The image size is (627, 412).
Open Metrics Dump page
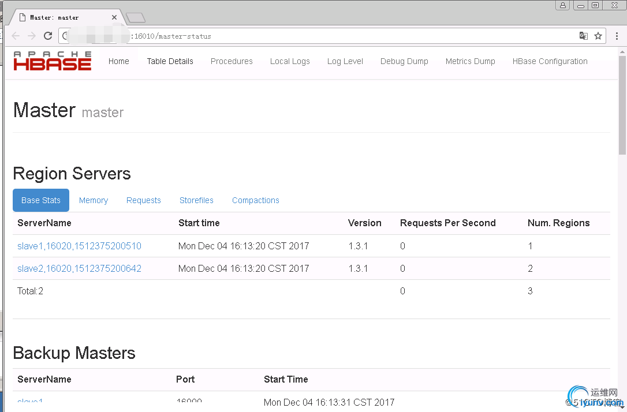(x=470, y=61)
